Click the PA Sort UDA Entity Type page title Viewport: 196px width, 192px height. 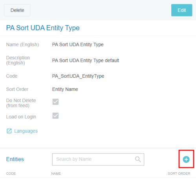pos(43,28)
